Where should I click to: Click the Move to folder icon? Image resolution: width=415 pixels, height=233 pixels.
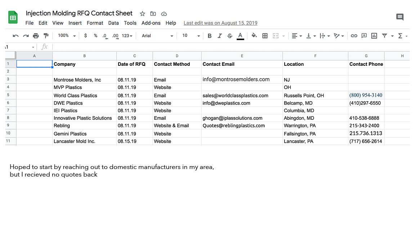click(153, 14)
